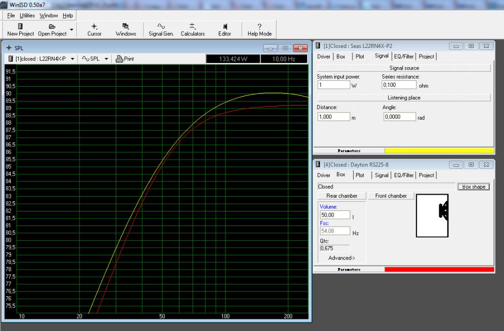The image size is (504, 331).
Task: Open the File menu
Action: click(x=11, y=16)
